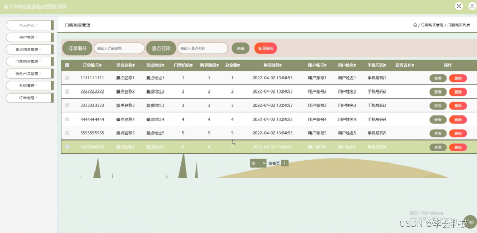Check the row for order 4444444444

tap(67, 119)
